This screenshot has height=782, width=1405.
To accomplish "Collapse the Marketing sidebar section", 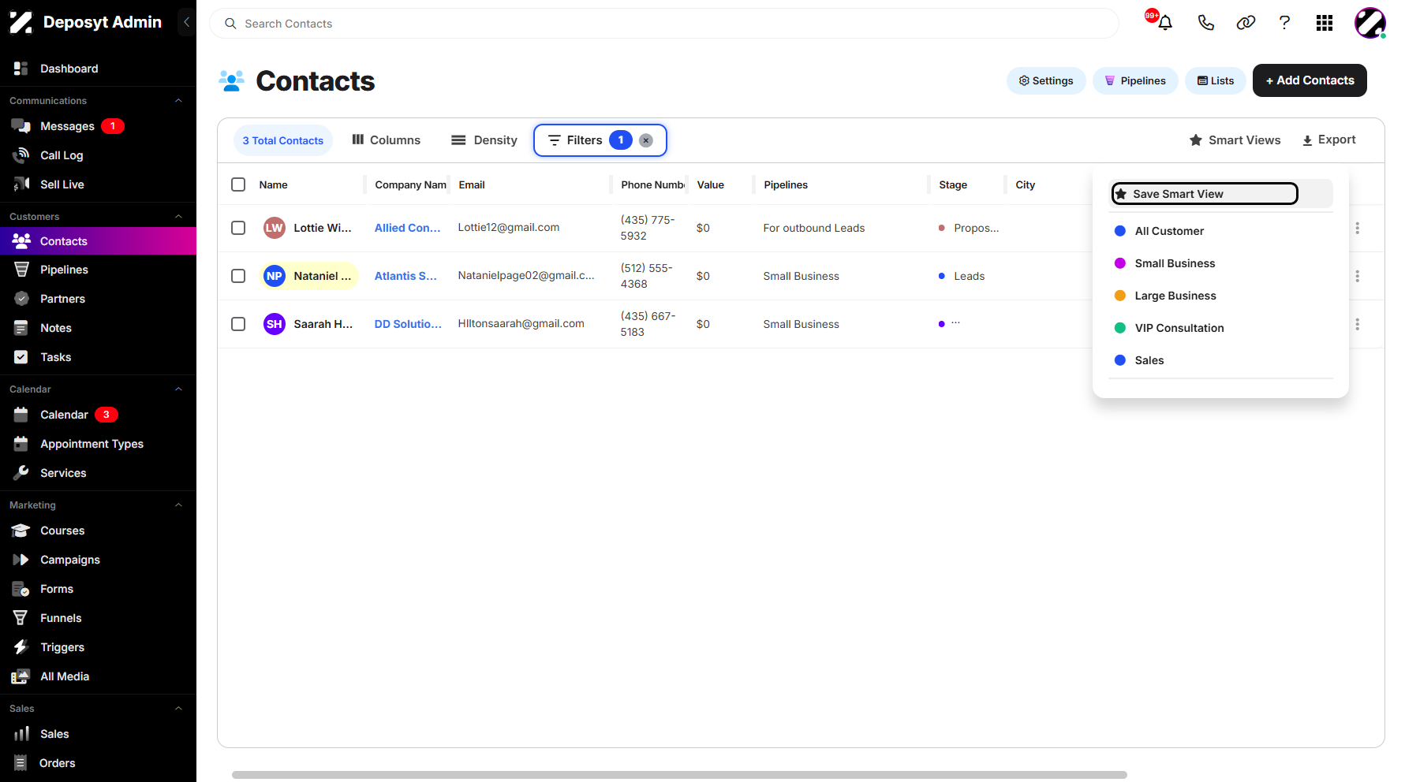I will (x=178, y=505).
